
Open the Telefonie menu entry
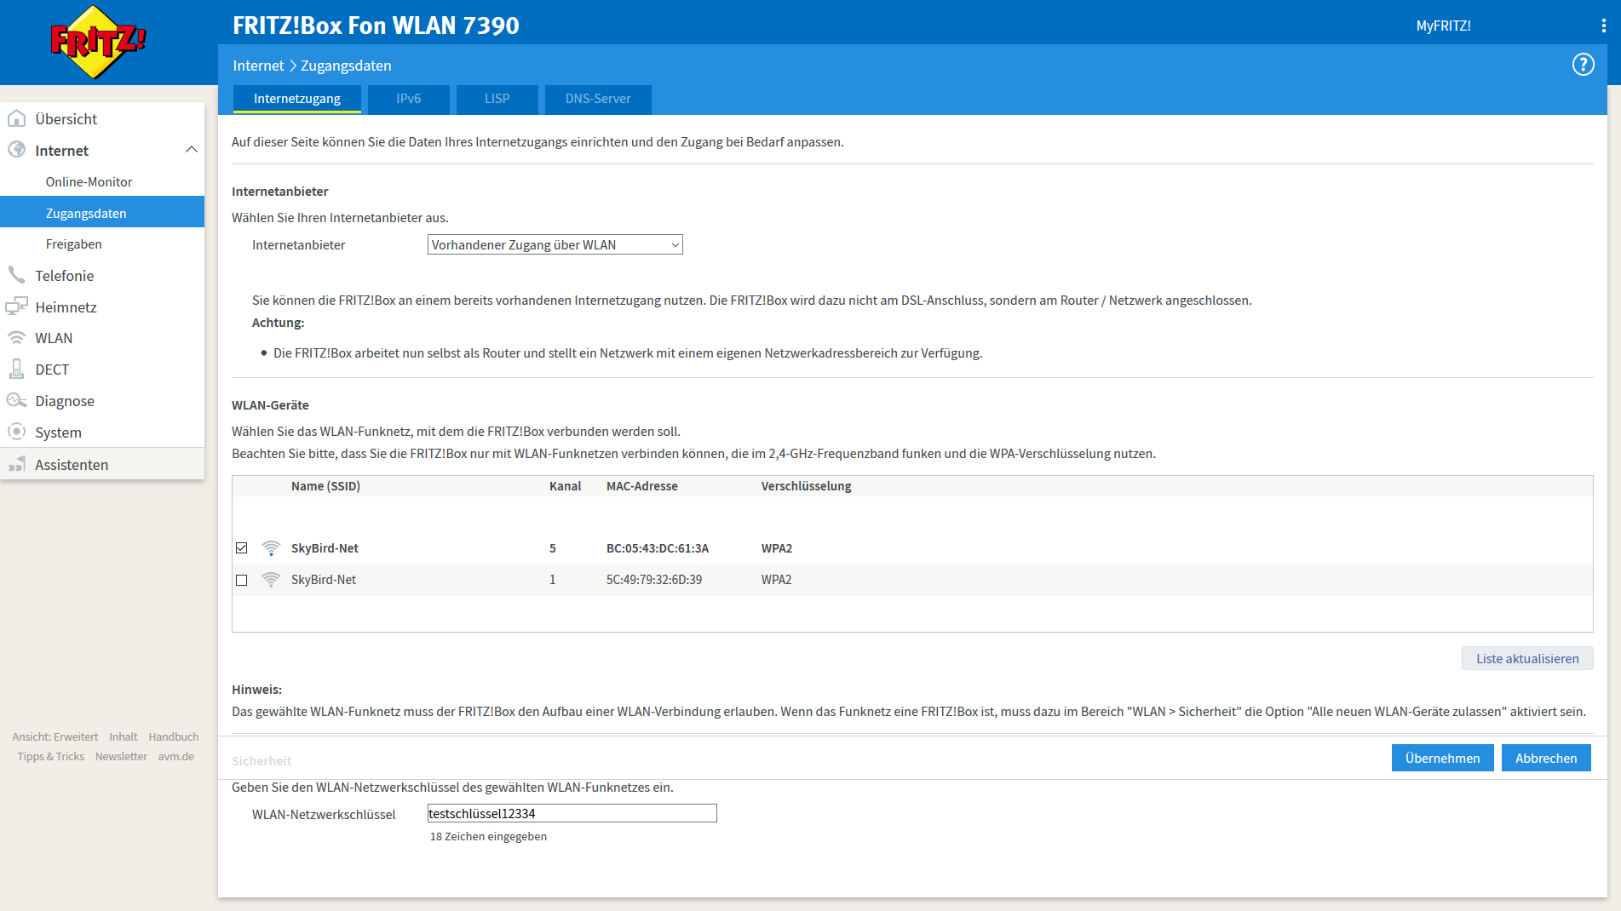[x=65, y=276]
